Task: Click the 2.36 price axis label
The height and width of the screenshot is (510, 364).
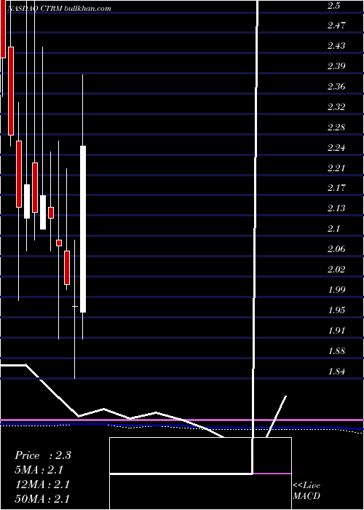Action: click(336, 87)
